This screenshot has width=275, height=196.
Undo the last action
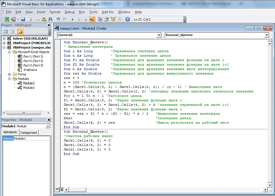(58, 19)
